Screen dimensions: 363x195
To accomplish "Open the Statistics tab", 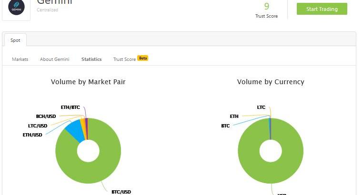I will pyautogui.click(x=91, y=59).
